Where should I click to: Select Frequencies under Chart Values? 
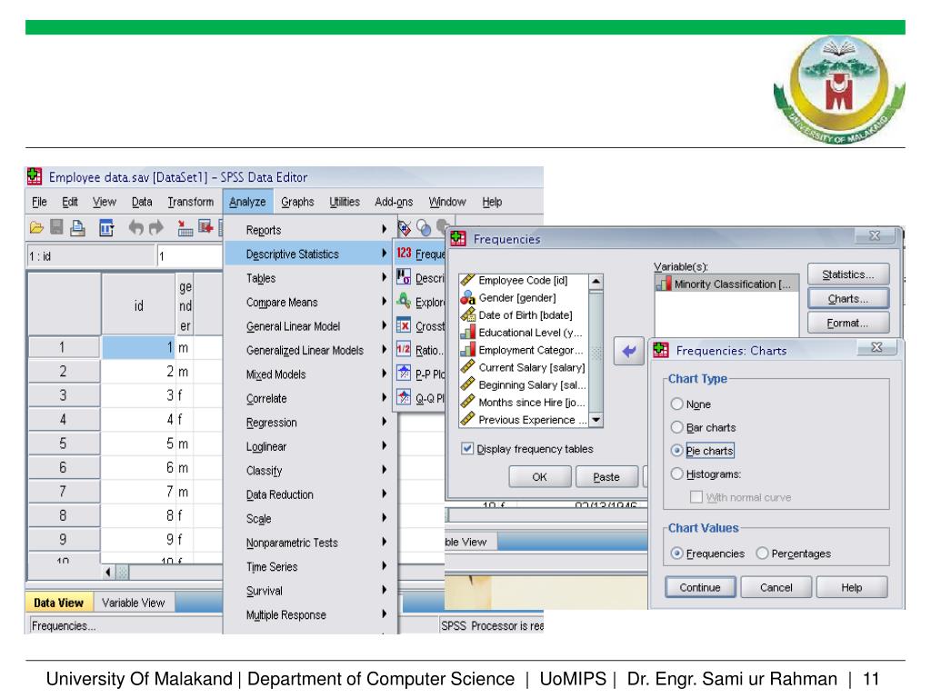[676, 553]
